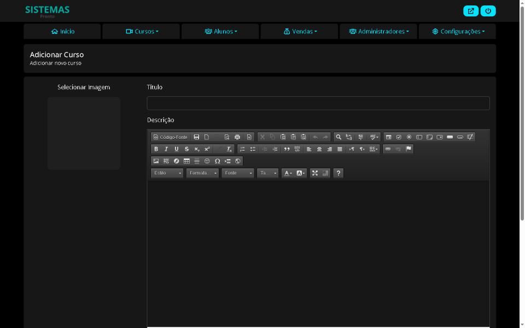
Task: Click the print icon in toolbar
Action: pos(237,137)
